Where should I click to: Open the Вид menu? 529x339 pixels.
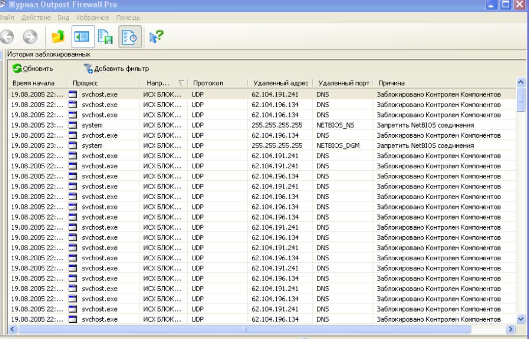click(63, 17)
